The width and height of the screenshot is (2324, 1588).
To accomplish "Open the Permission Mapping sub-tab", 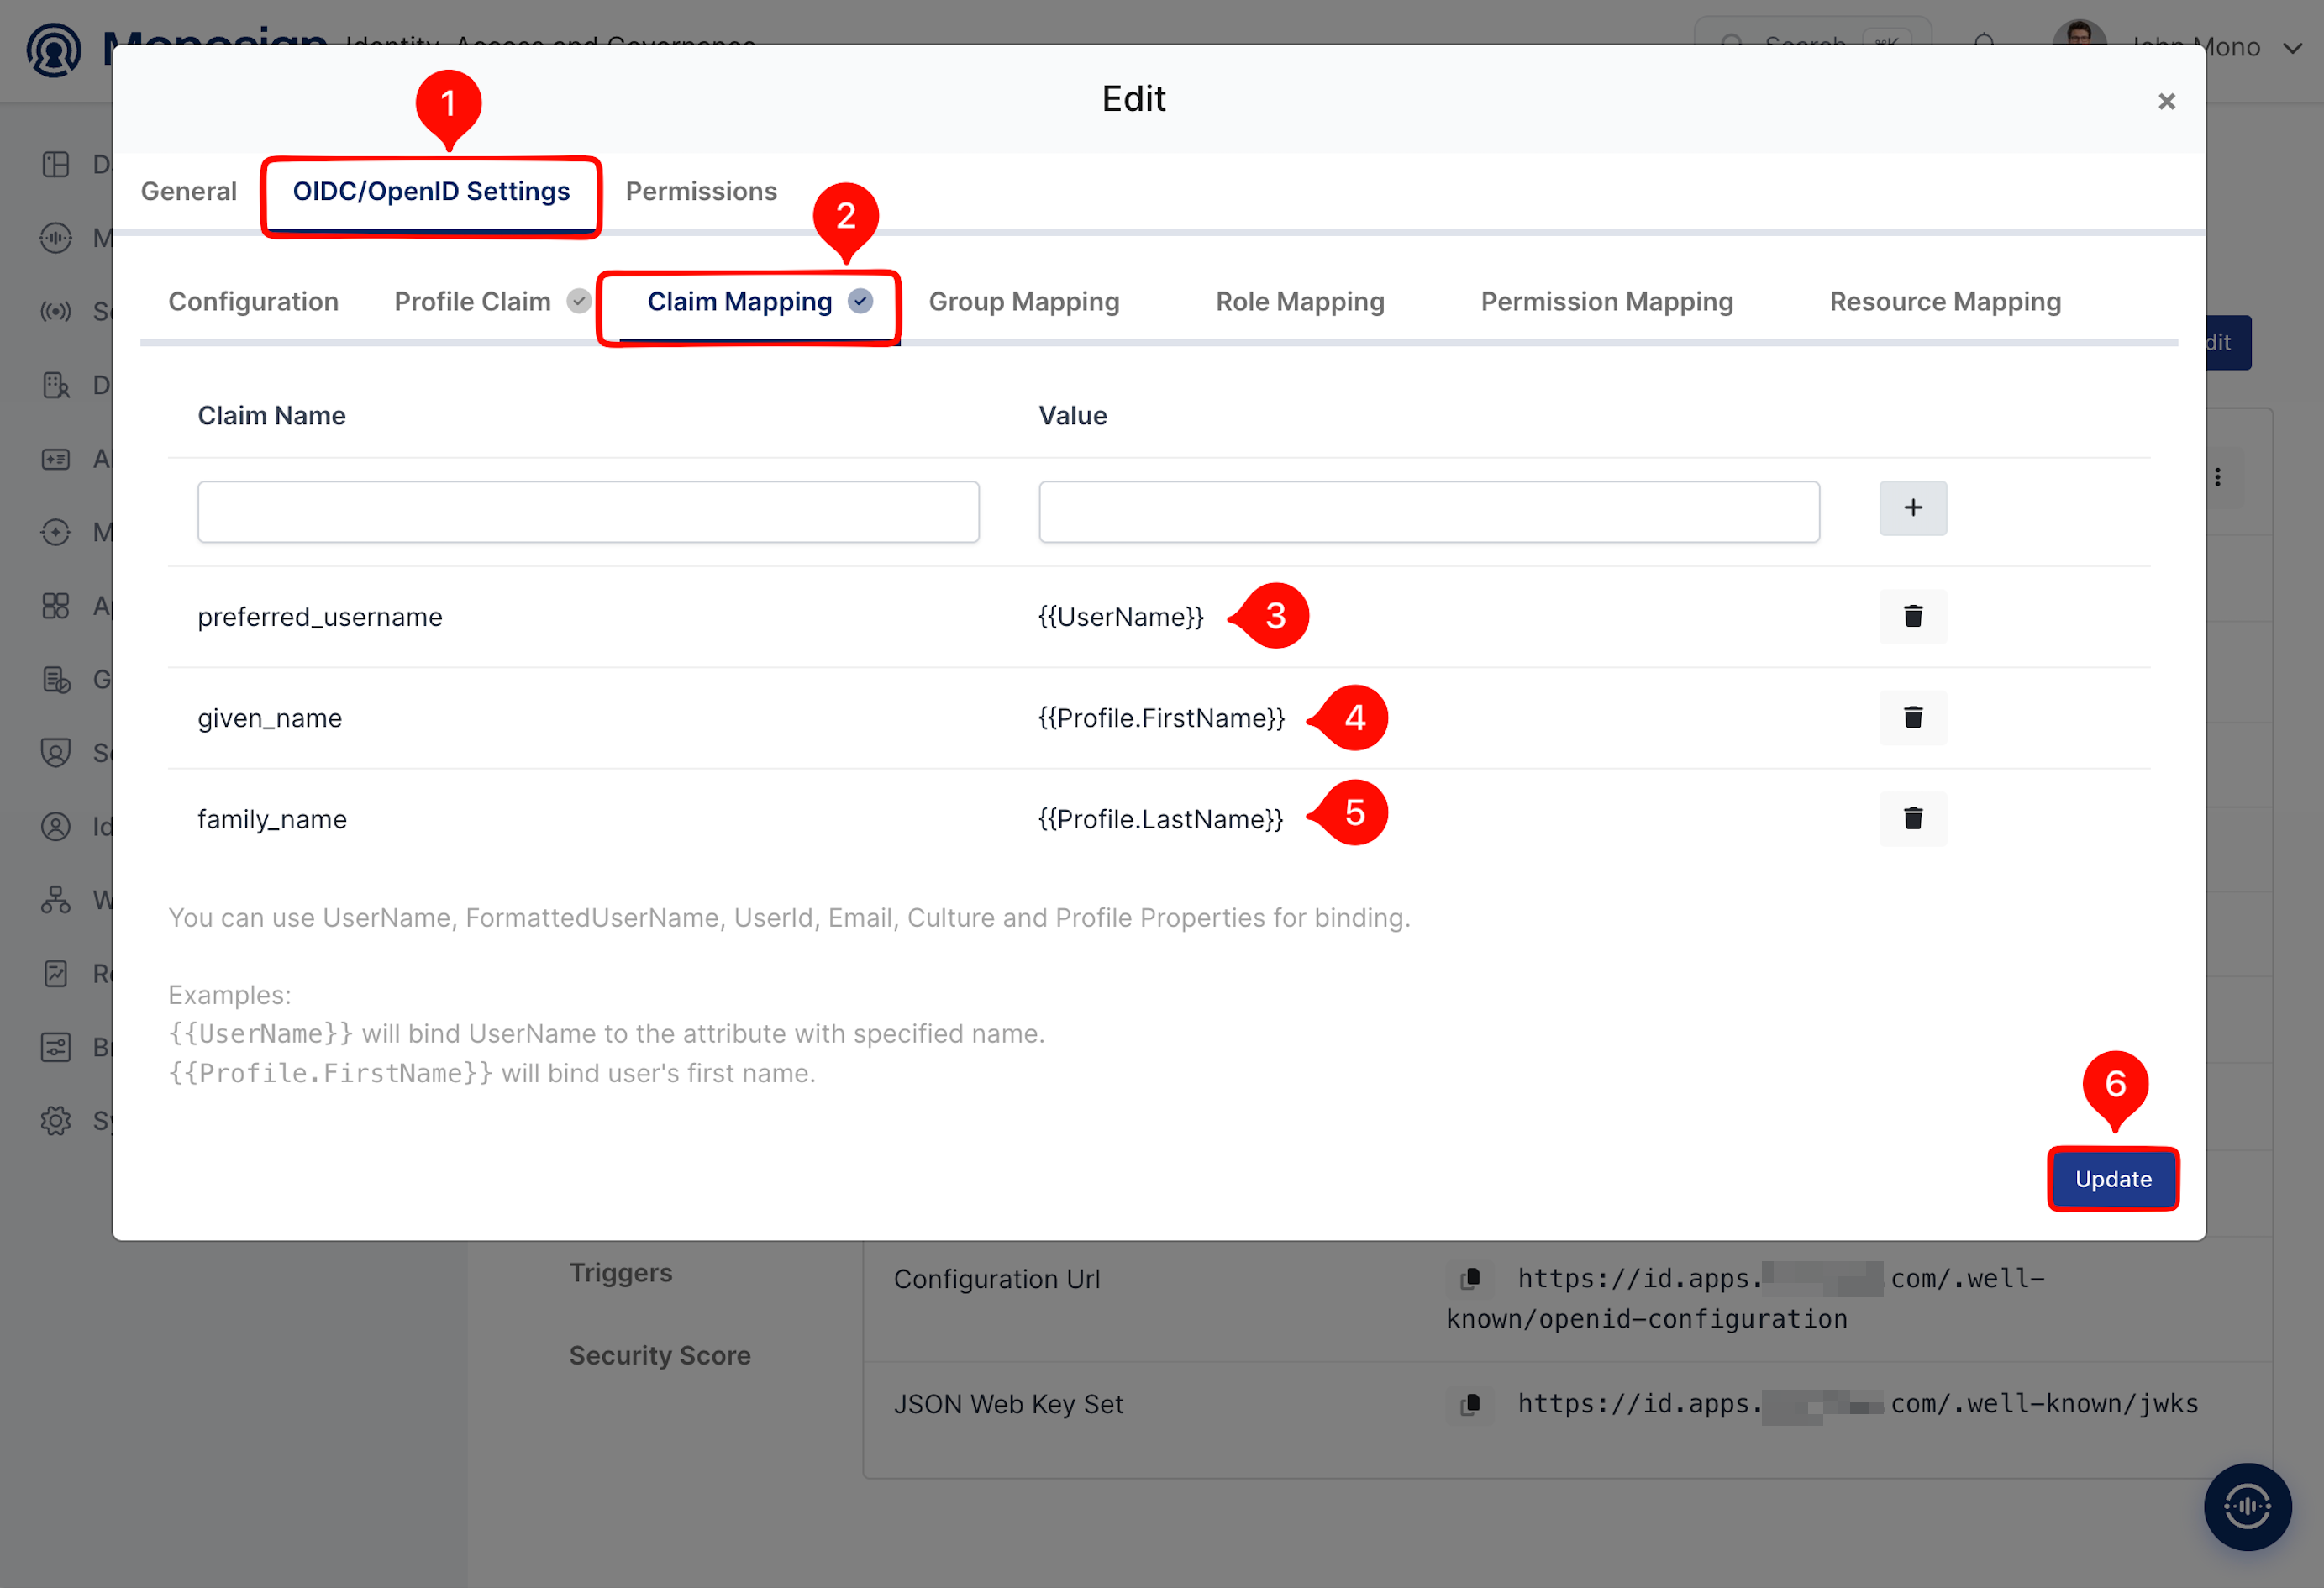I will (x=1607, y=301).
